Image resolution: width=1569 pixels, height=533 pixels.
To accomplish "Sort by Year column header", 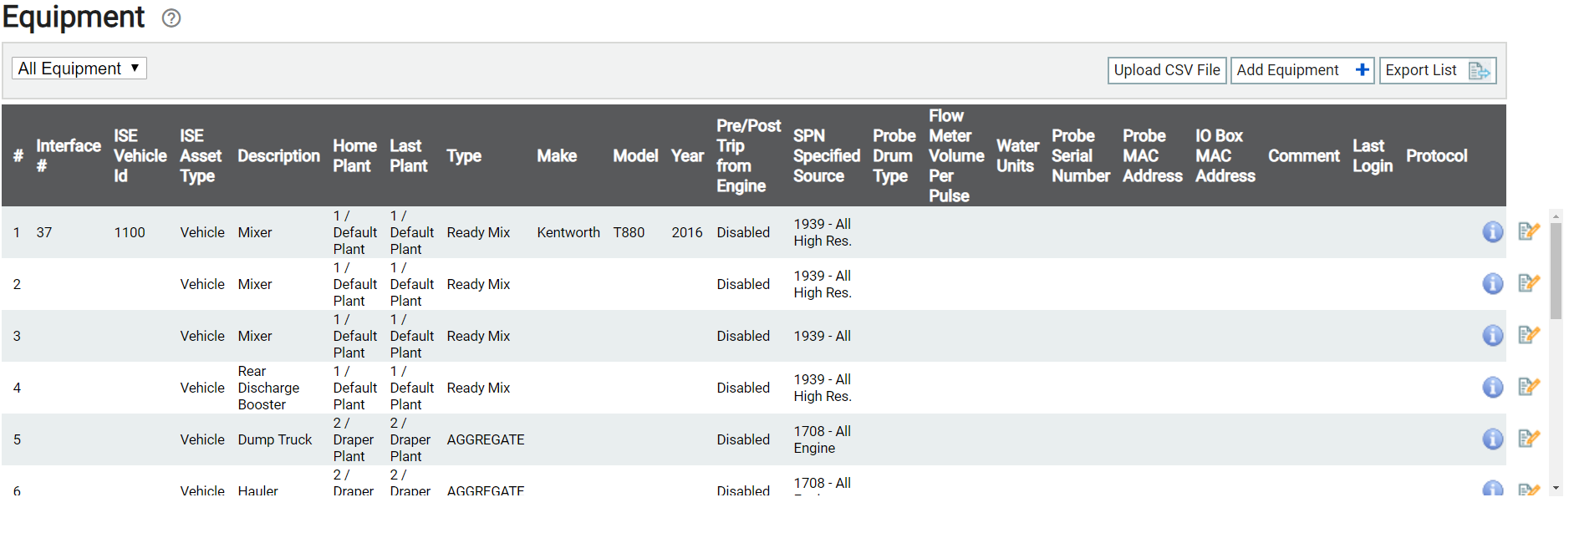I will (x=687, y=156).
